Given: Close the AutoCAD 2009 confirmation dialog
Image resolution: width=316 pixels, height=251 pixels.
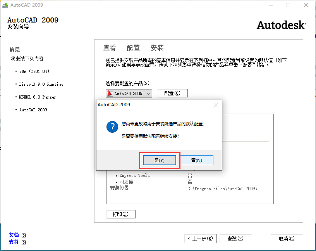Looking at the screenshot, I should click(216, 105).
